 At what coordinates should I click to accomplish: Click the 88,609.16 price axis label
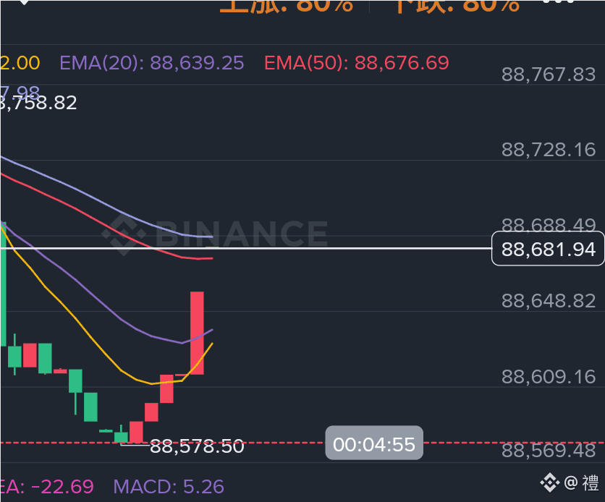tap(549, 377)
